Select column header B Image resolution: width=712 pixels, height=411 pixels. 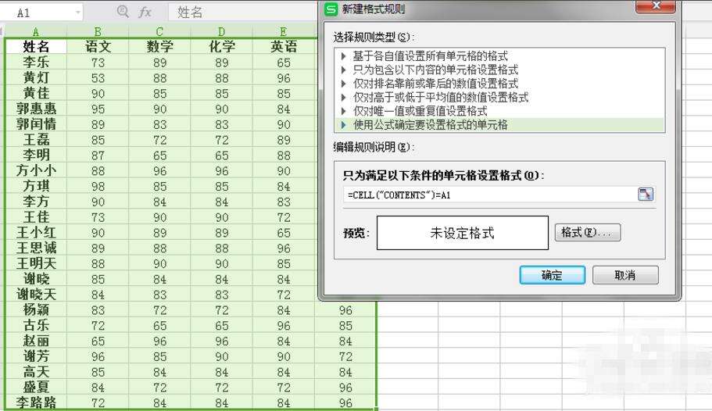(x=98, y=32)
